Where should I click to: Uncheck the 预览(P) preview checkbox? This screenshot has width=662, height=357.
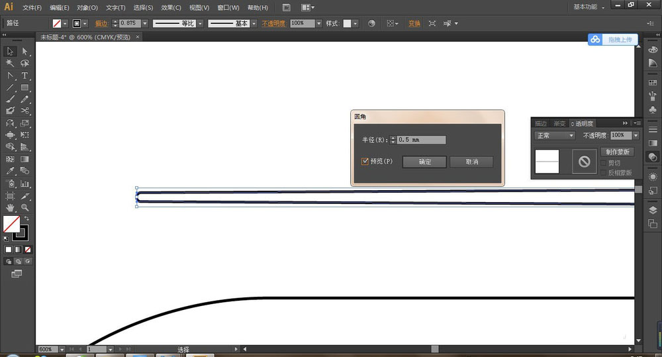coord(365,161)
